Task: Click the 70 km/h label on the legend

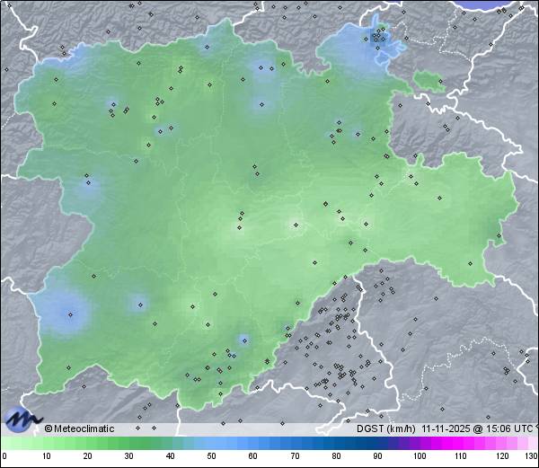Action: click(x=295, y=456)
